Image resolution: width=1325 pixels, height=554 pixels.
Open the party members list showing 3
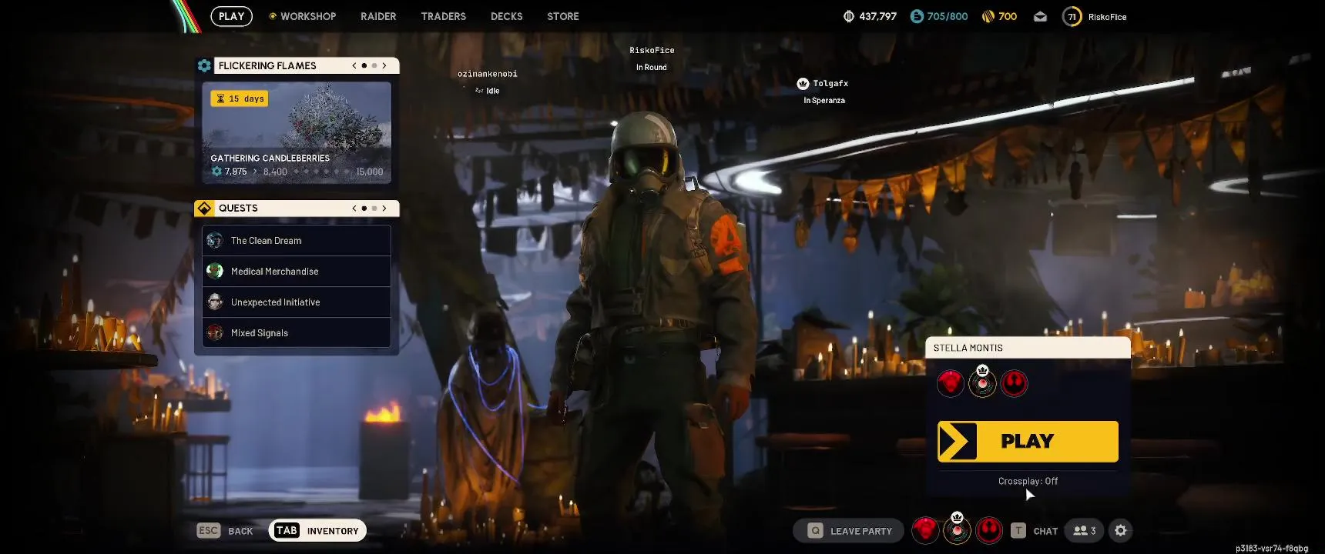pos(1084,530)
